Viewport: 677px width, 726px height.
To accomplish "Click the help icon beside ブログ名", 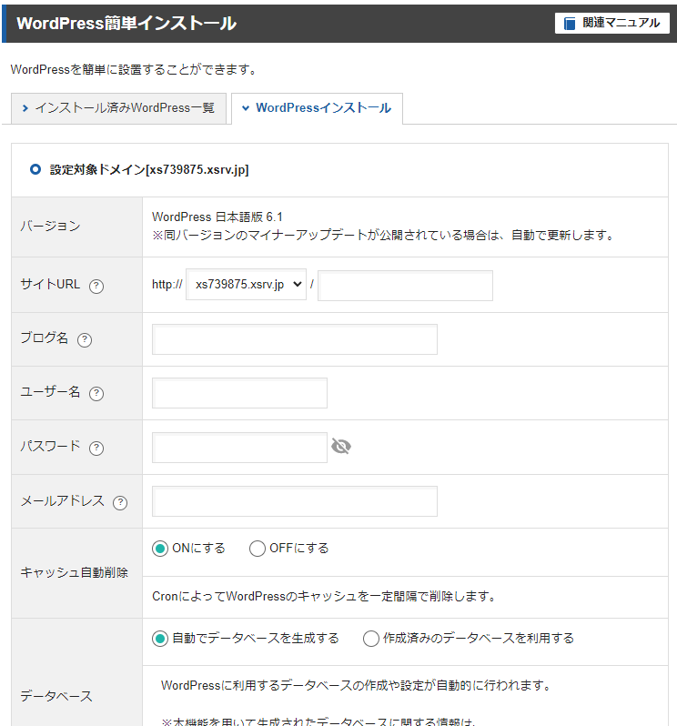I will tap(85, 339).
